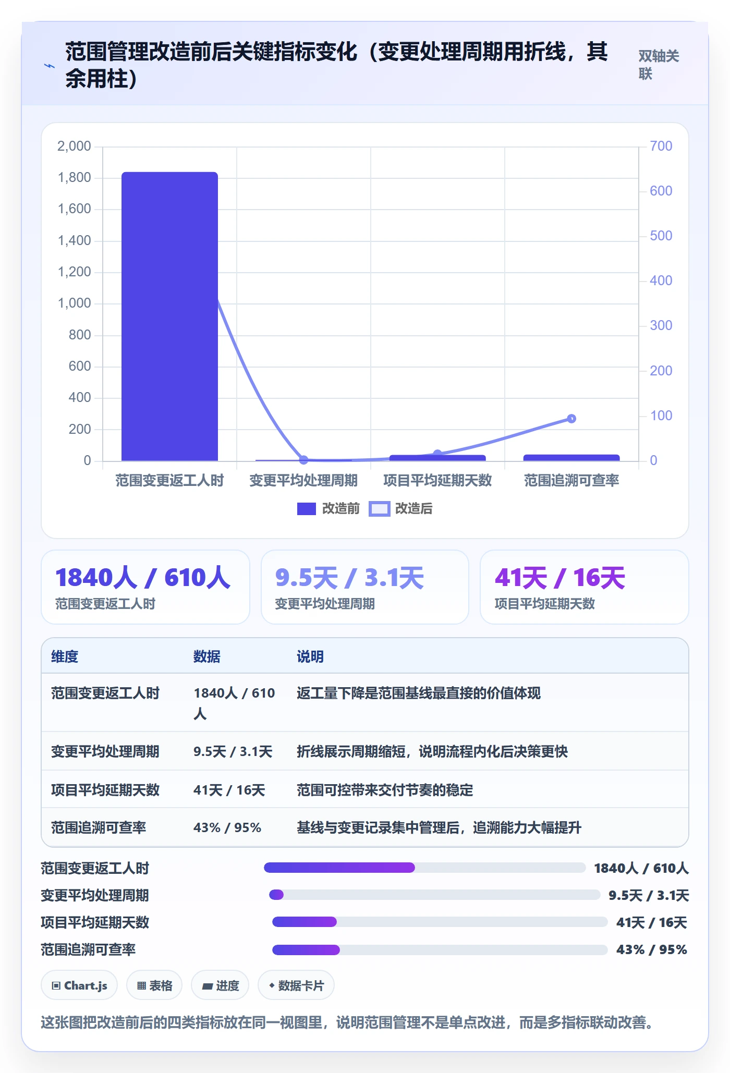Image resolution: width=730 pixels, height=1073 pixels.
Task: Click the 范围变更返工人时 progress bar
Action: point(424,868)
